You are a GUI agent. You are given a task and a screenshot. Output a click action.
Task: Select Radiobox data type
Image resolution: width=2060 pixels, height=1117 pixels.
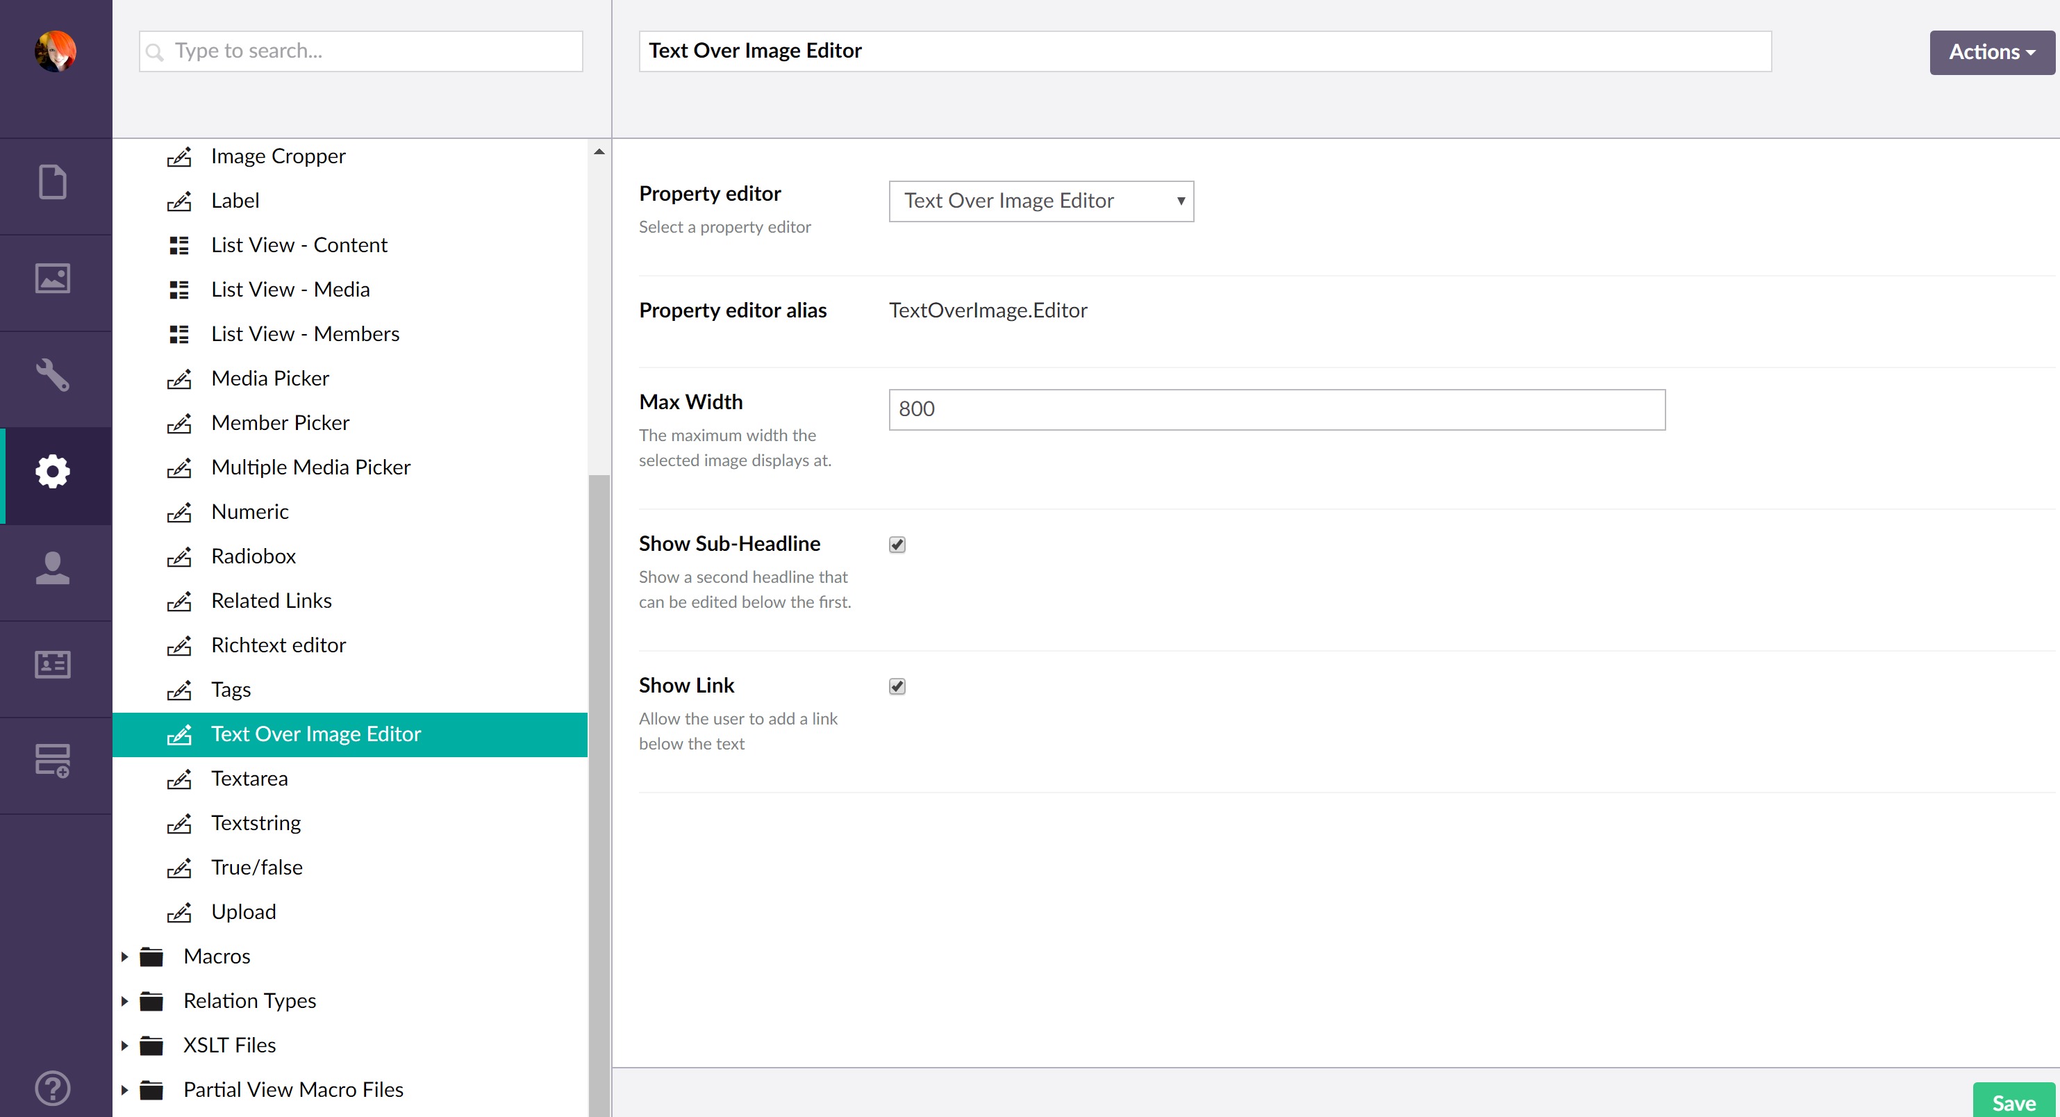(x=254, y=556)
